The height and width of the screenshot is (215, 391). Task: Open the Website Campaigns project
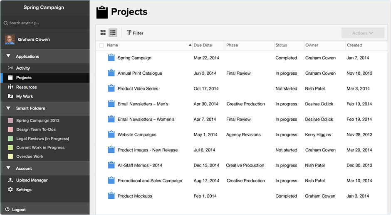137,134
